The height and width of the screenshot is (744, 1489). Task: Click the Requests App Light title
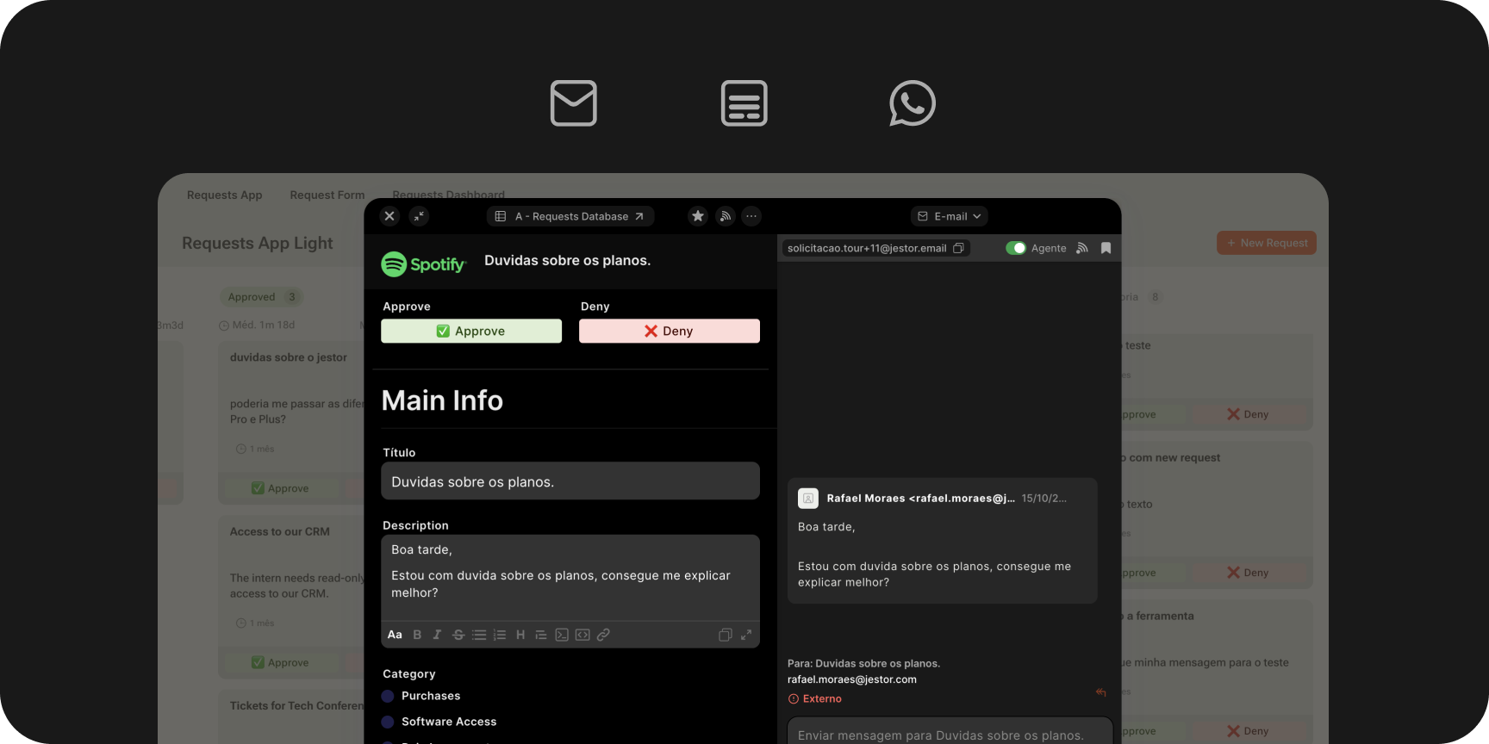(x=258, y=244)
